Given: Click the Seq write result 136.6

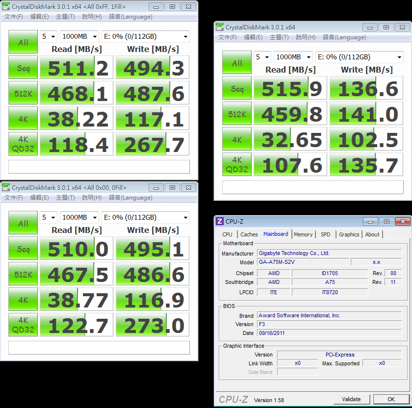Looking at the screenshot, I should [x=366, y=88].
